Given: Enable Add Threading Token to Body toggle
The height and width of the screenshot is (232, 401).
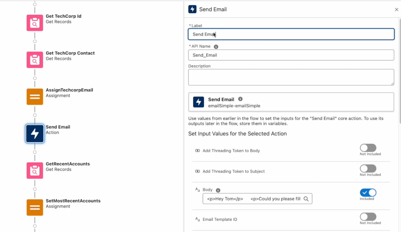Looking at the screenshot, I should 368,148.
